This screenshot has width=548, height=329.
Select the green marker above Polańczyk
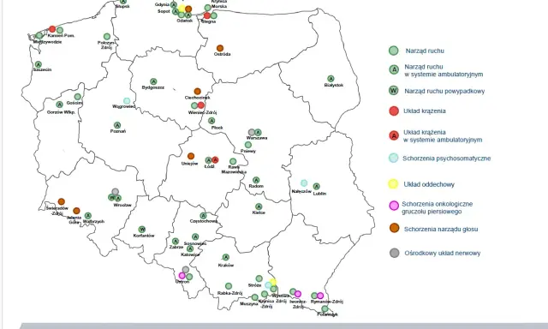point(325,308)
